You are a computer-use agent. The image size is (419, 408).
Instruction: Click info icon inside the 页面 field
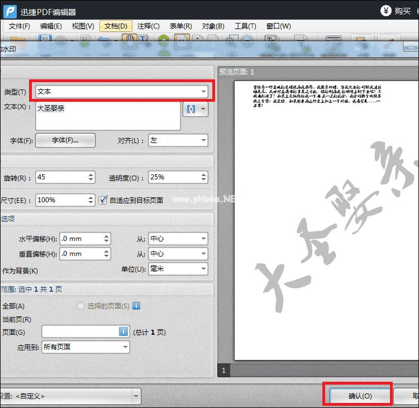(123, 331)
